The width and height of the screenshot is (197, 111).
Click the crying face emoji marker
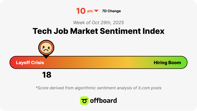pos(46,48)
